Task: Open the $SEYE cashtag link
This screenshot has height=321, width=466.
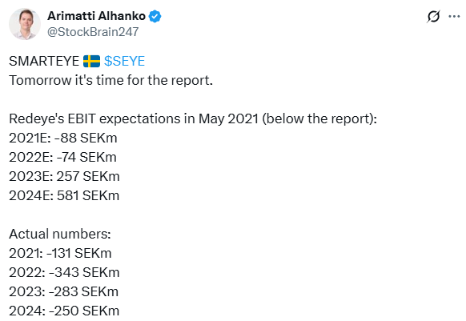Action: coord(125,61)
